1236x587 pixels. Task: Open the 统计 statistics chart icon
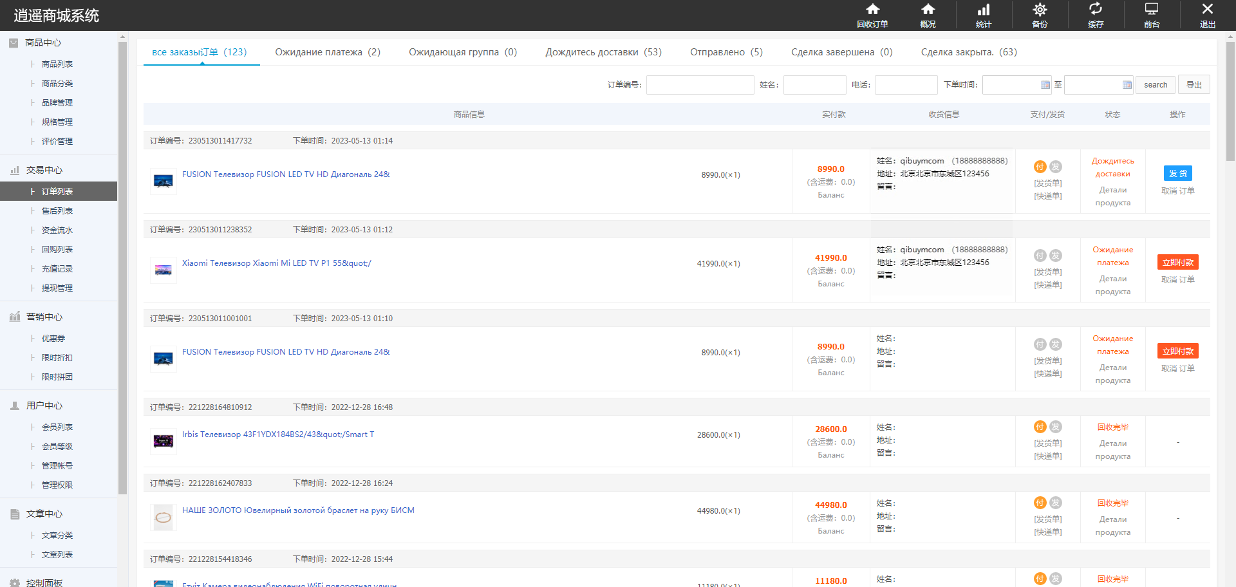[984, 10]
